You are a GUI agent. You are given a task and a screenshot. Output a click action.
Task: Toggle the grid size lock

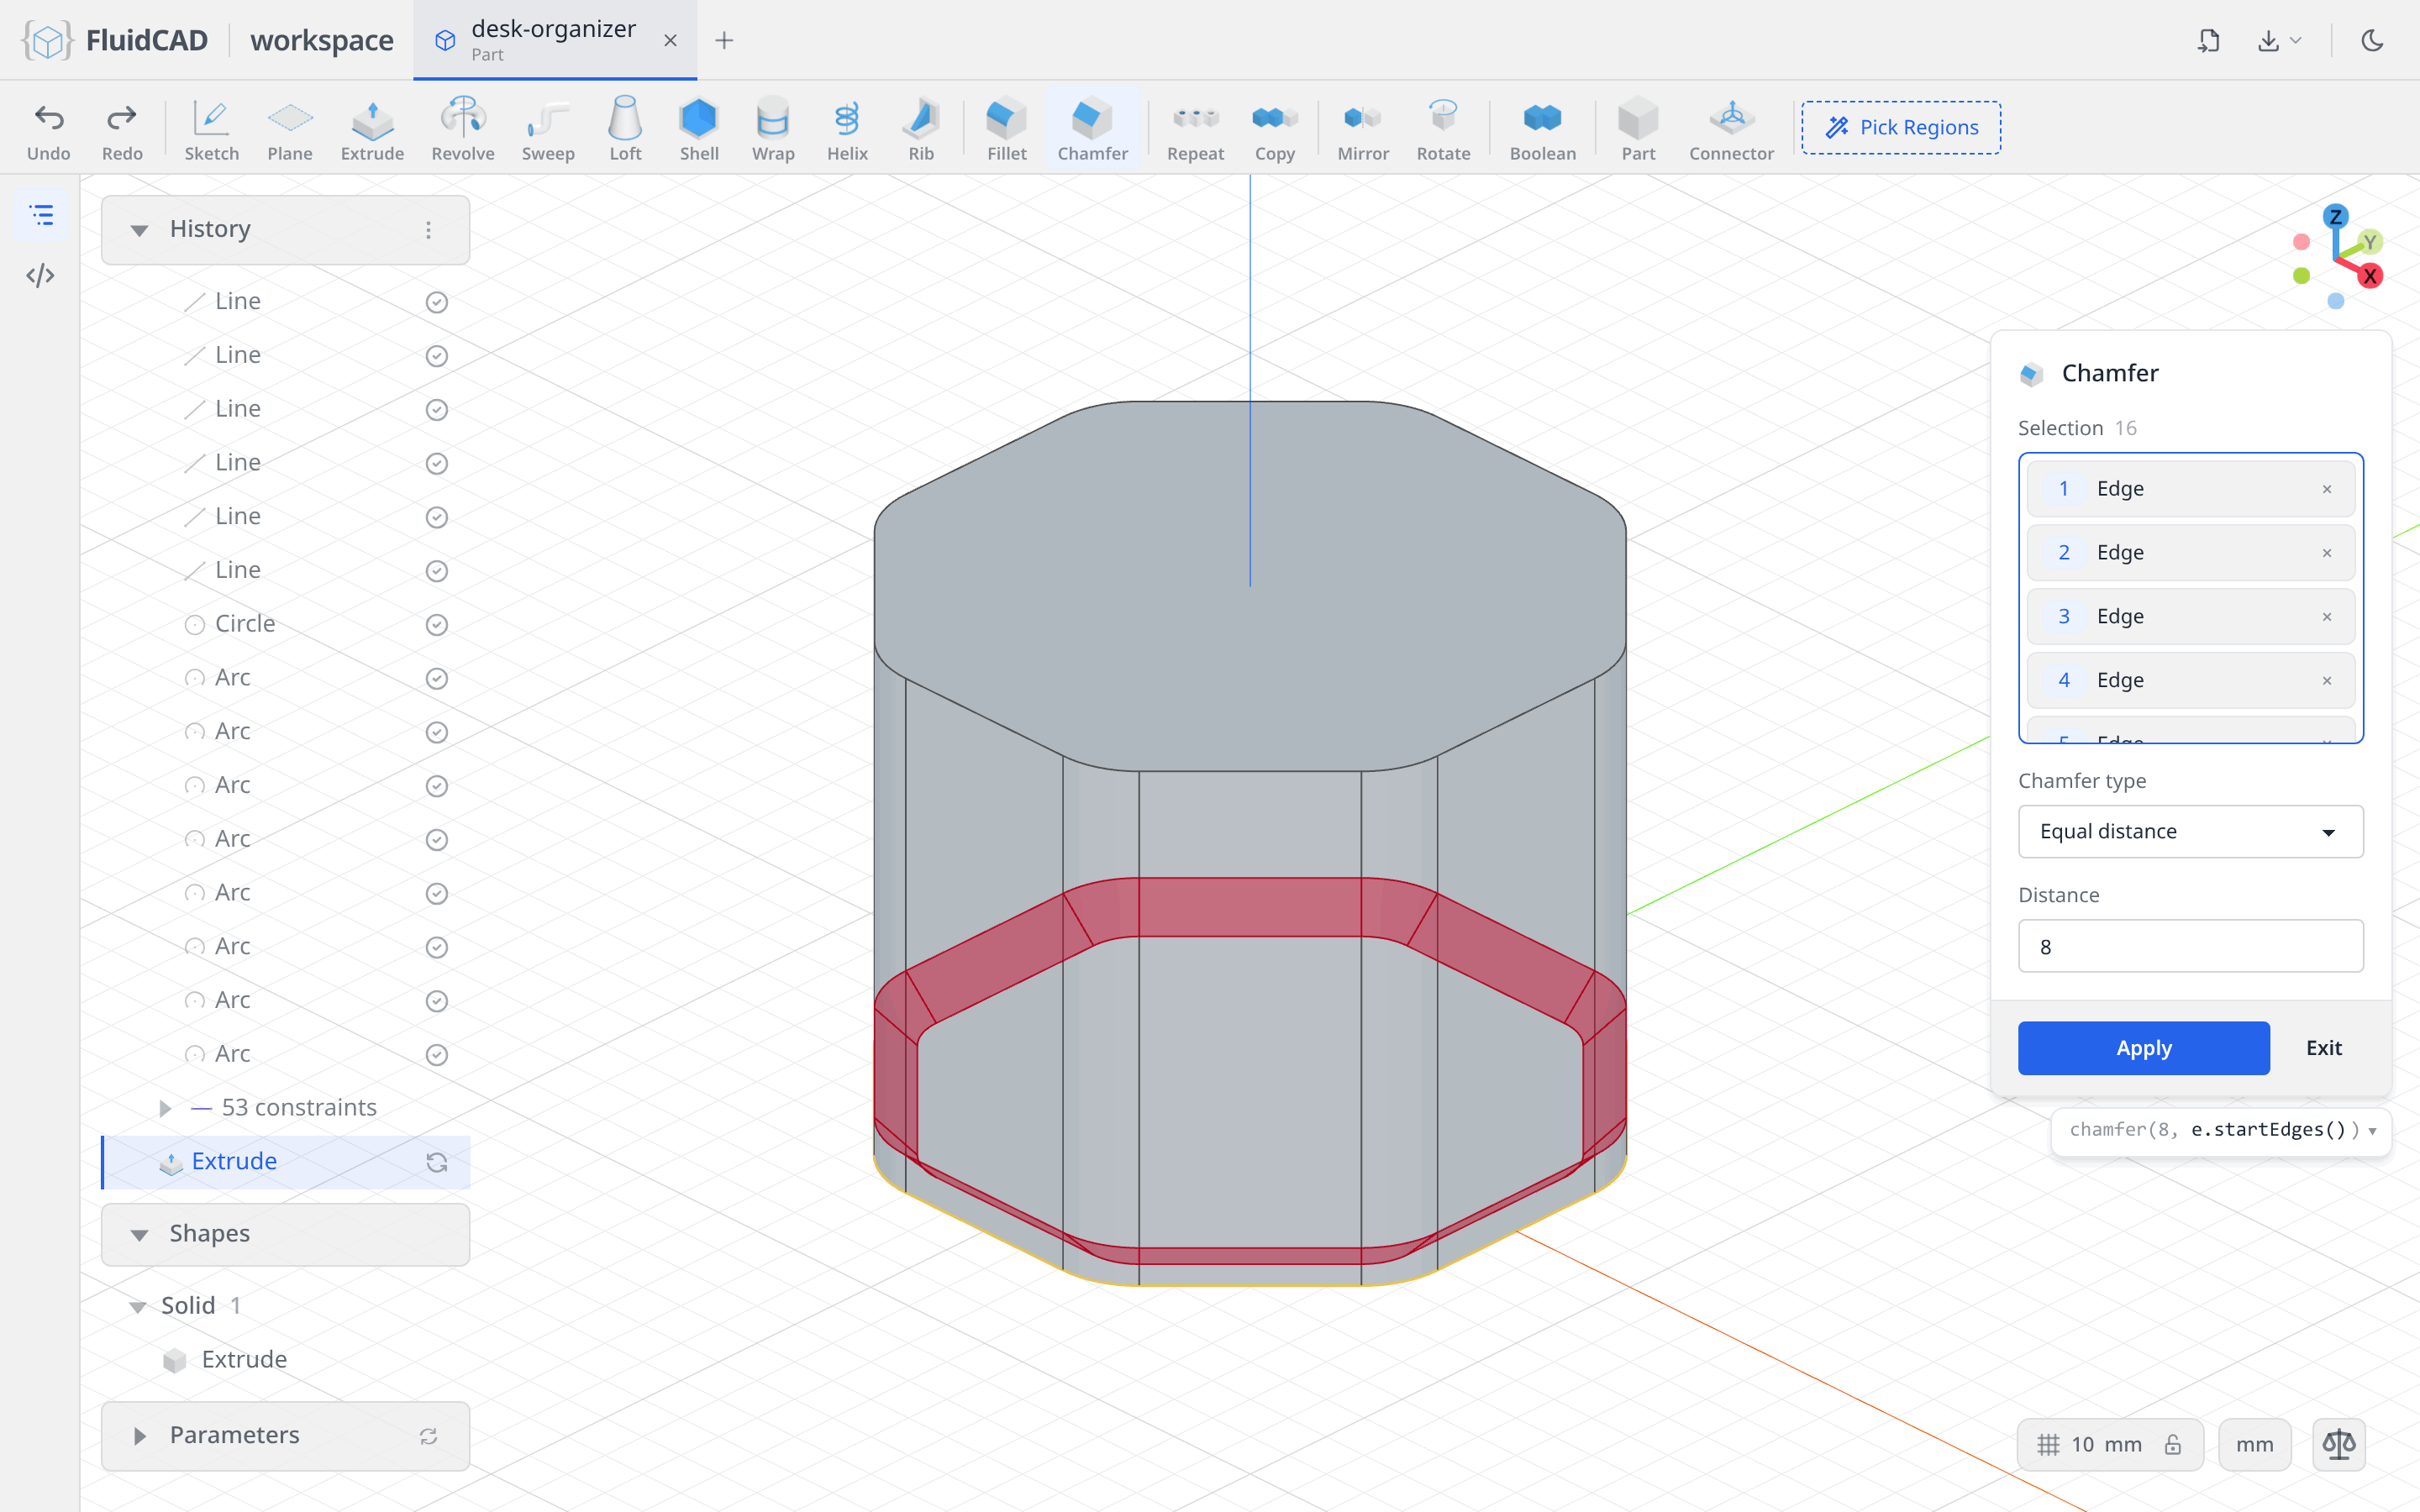(x=2172, y=1444)
